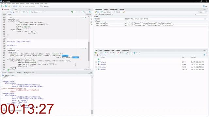Open the File menu
The width and height of the screenshot is (209, 117).
click(x=2, y=4)
